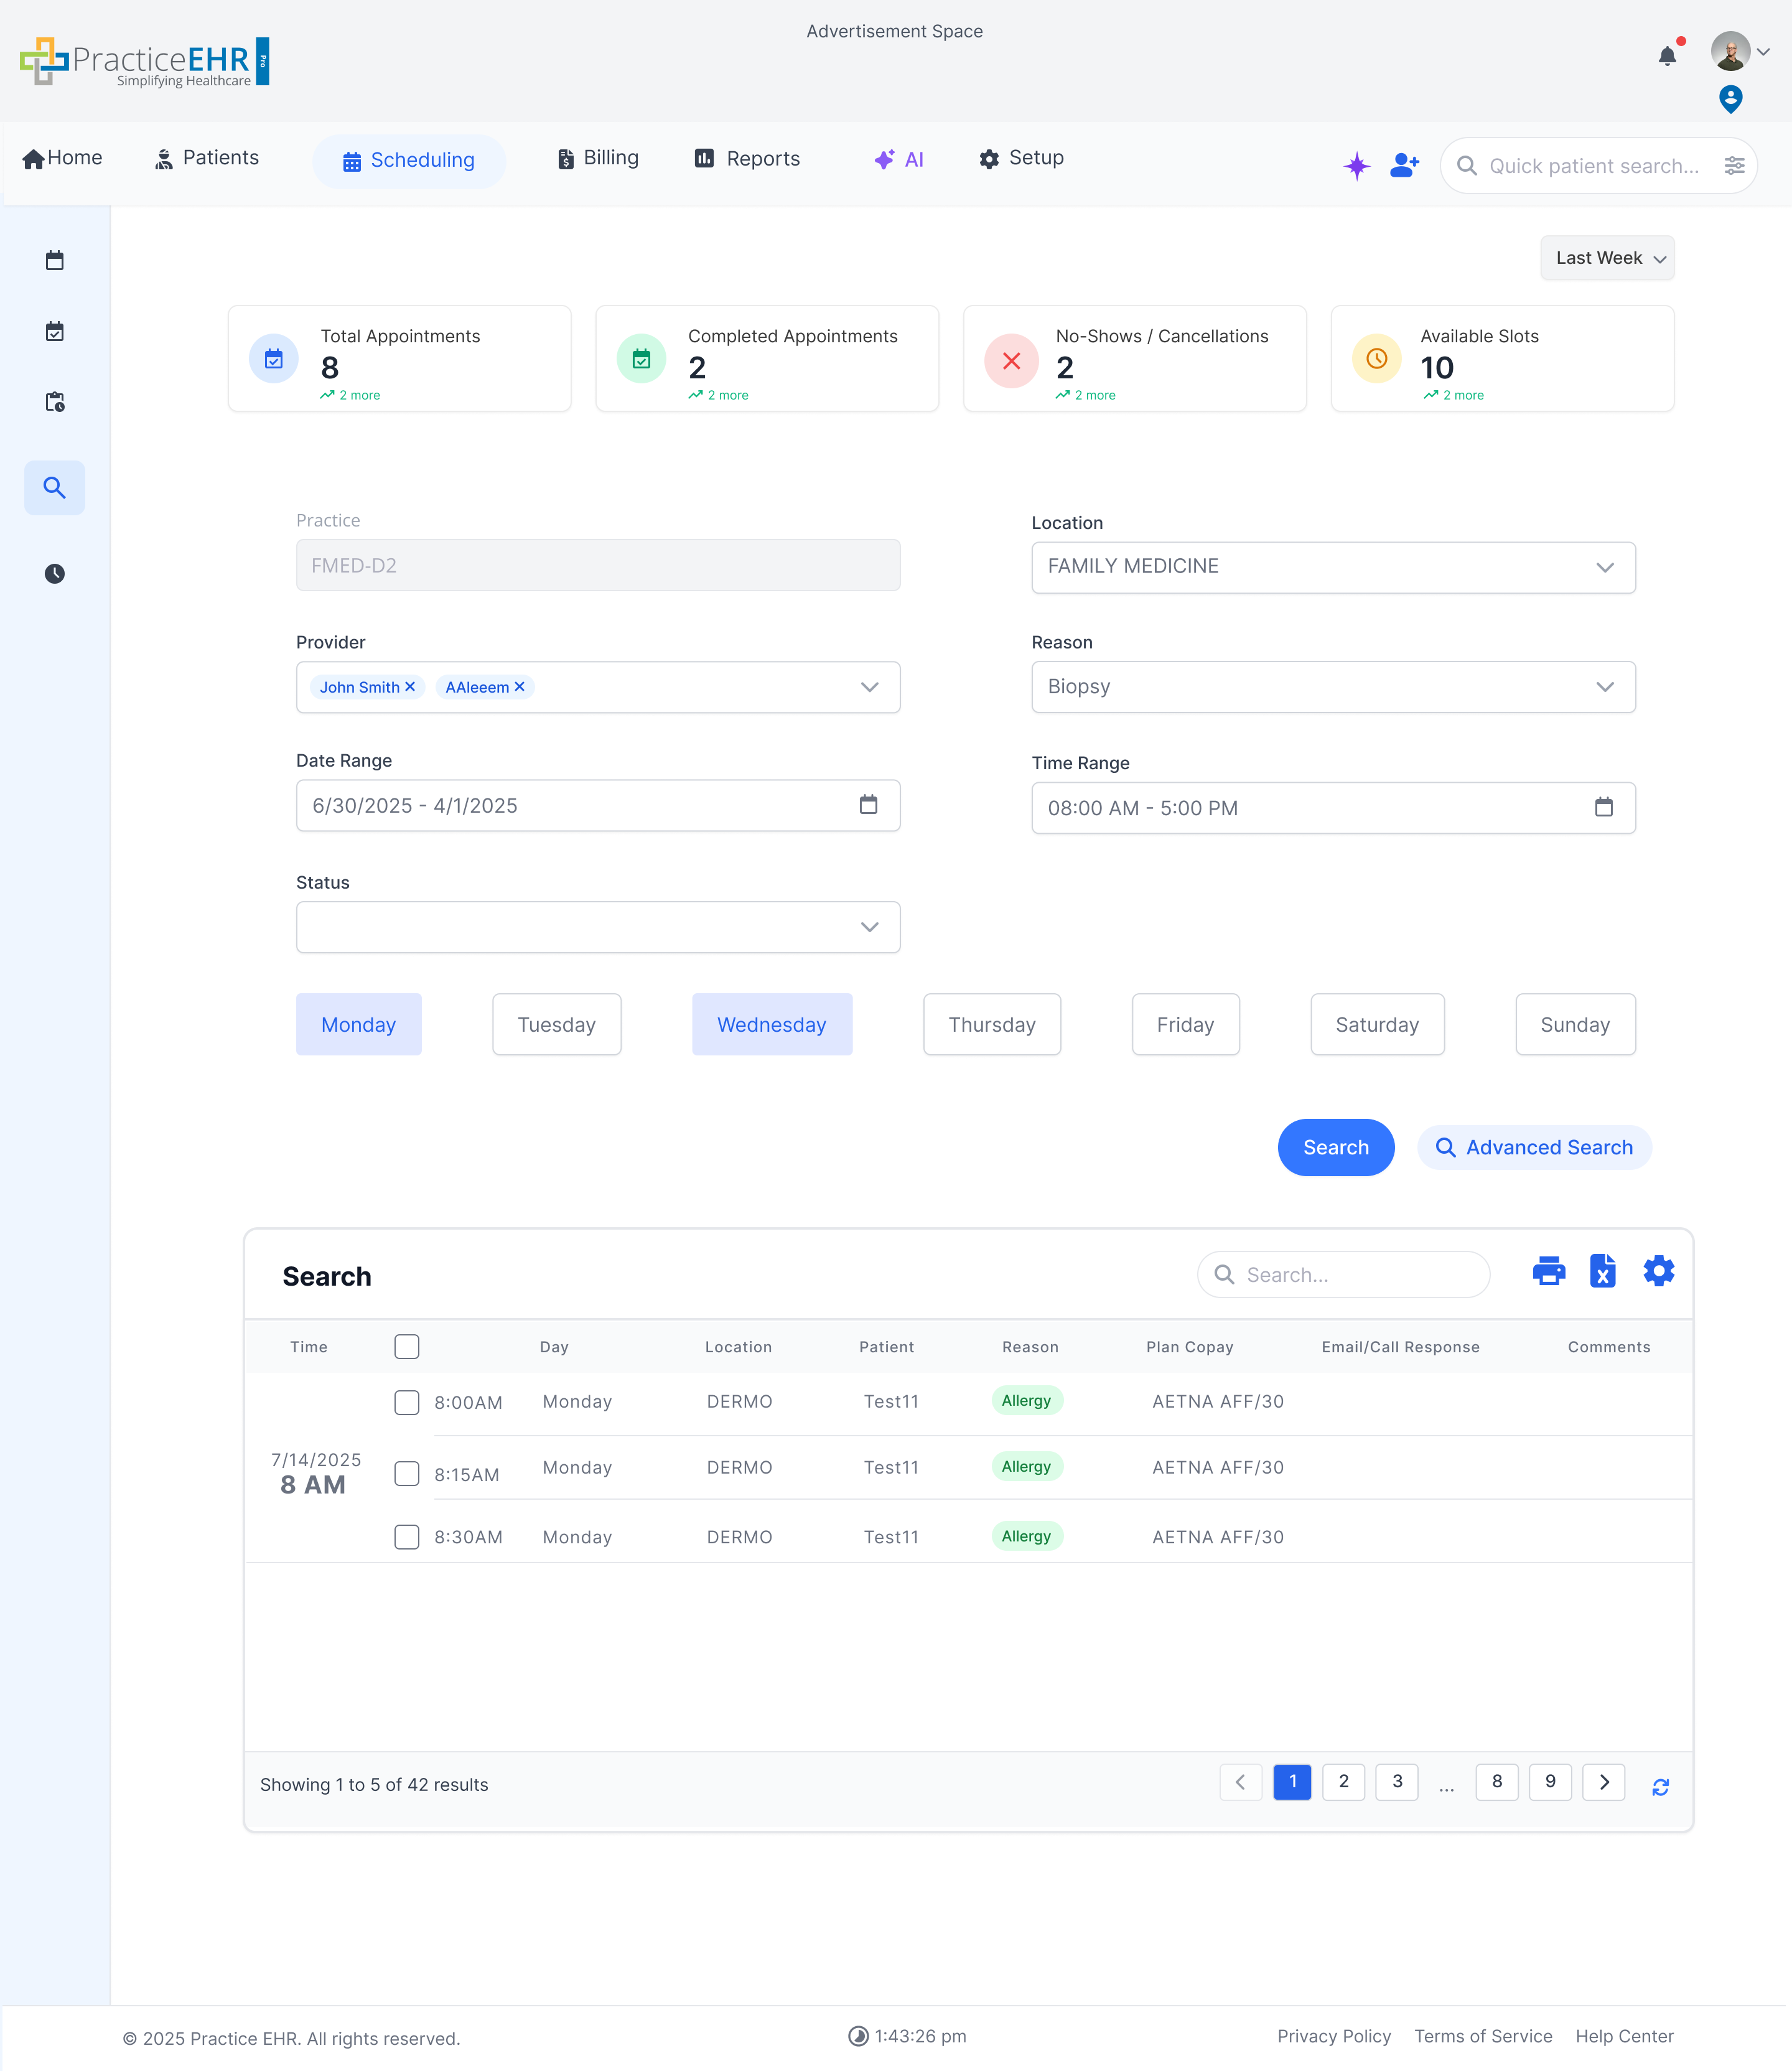
Task: Check the 8:15AM appointment row checkbox
Action: coord(407,1473)
